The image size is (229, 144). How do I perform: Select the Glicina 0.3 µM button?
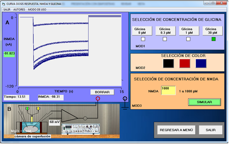(165, 31)
